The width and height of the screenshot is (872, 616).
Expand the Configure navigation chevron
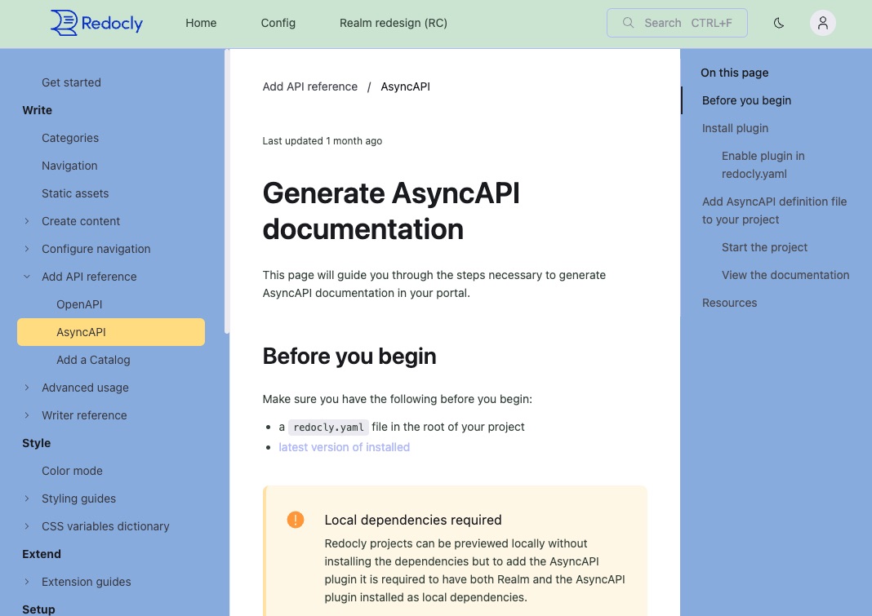(27, 249)
